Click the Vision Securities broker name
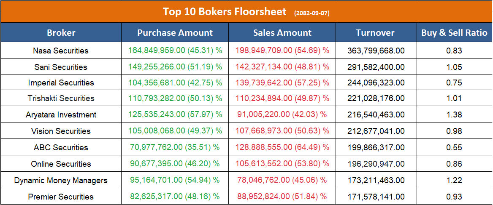Viewport: 493px width, 205px height. 61,131
